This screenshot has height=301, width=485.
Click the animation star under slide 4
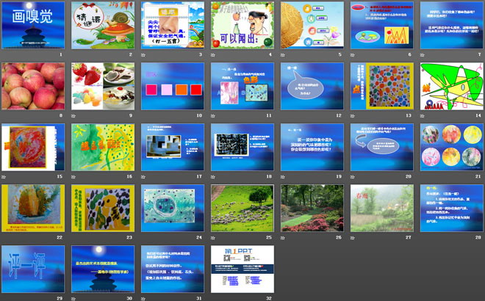tap(213, 55)
